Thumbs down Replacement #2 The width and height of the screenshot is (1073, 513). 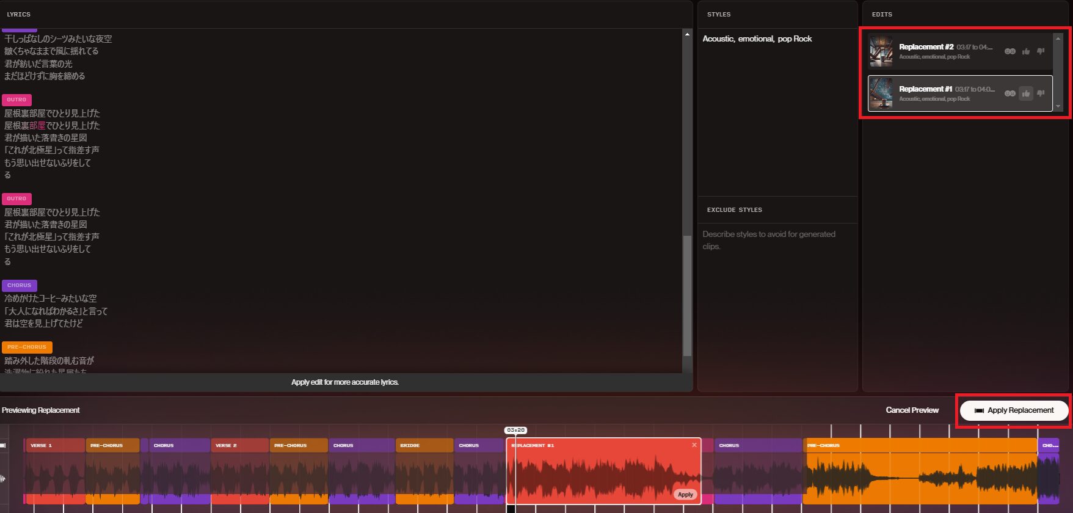[1041, 51]
